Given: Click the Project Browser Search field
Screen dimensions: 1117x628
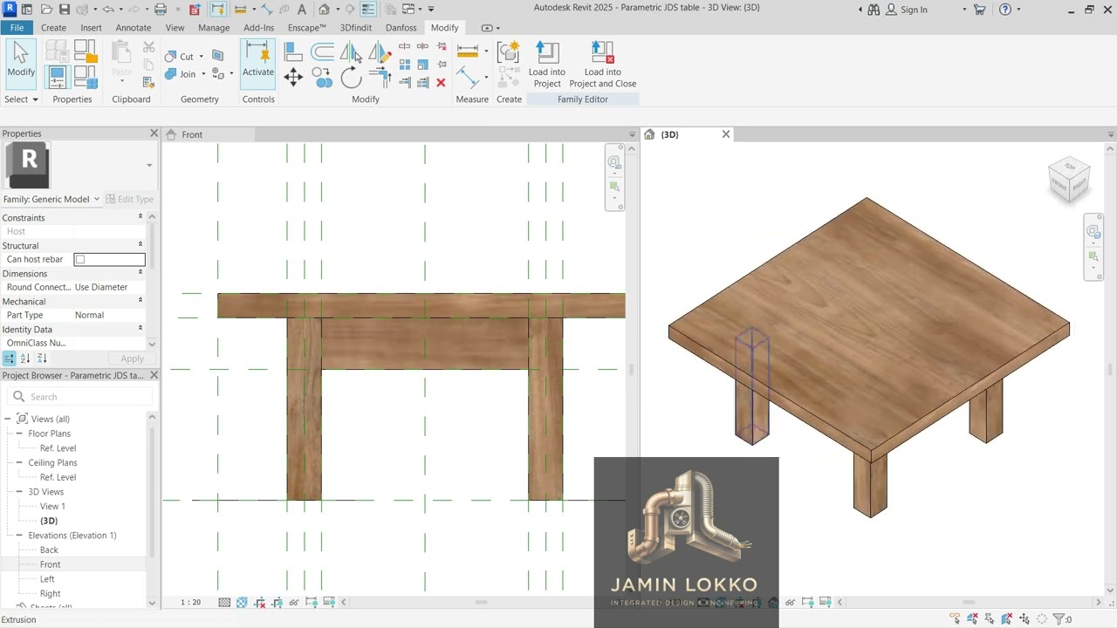Looking at the screenshot, I should [x=79, y=397].
